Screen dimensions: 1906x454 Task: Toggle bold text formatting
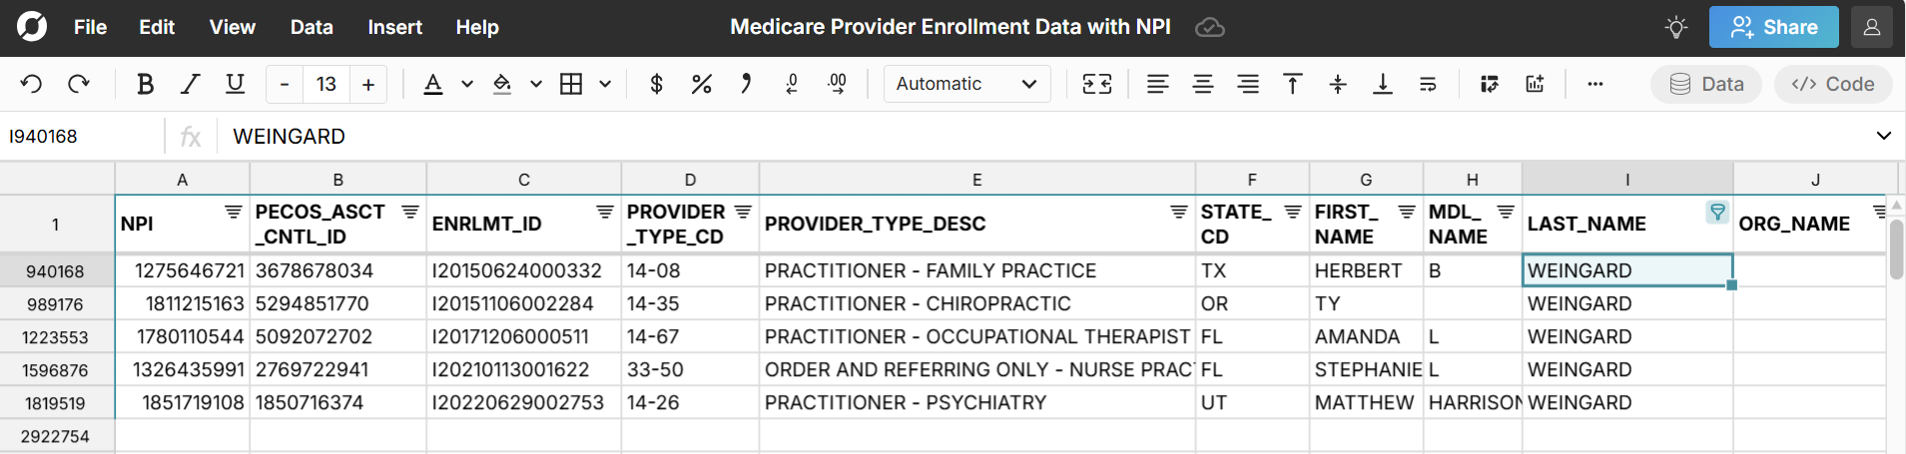click(x=145, y=84)
